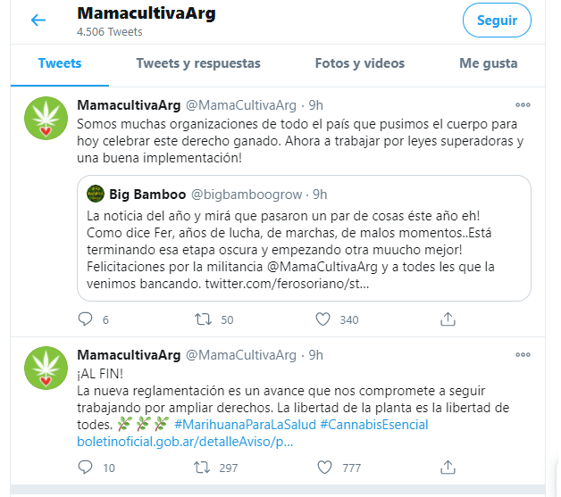The width and height of the screenshot is (561, 497).
Task: Expand more options on second tweet
Action: [523, 354]
